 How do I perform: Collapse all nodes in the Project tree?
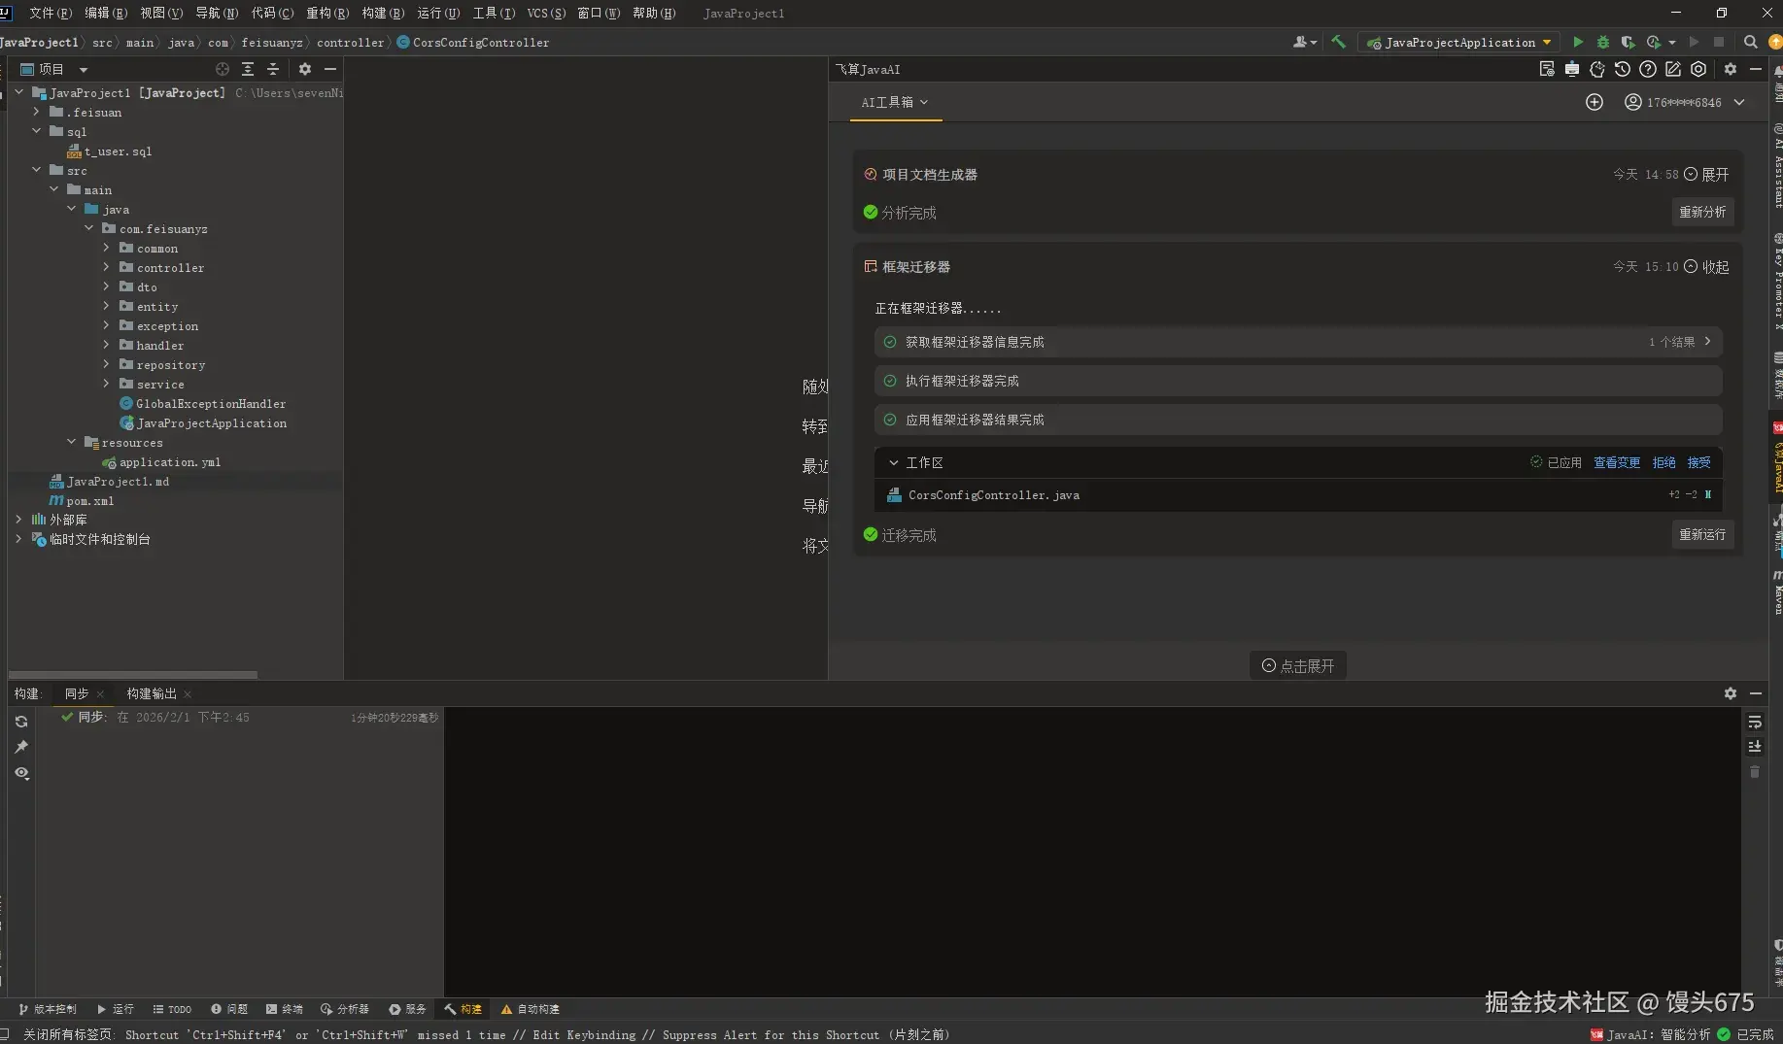pos(273,69)
